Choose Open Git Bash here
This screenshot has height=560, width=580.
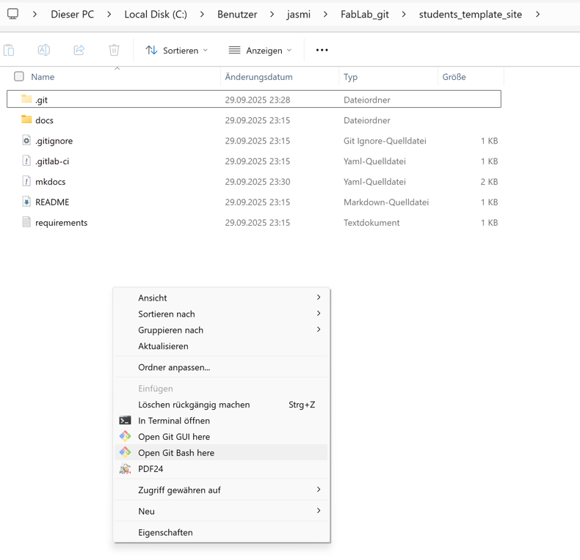221,452
